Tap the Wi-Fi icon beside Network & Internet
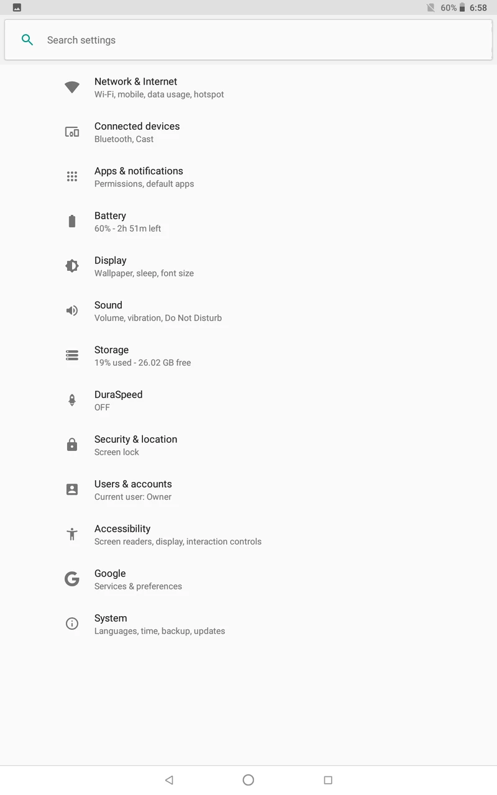The height and width of the screenshot is (795, 497). (x=72, y=87)
